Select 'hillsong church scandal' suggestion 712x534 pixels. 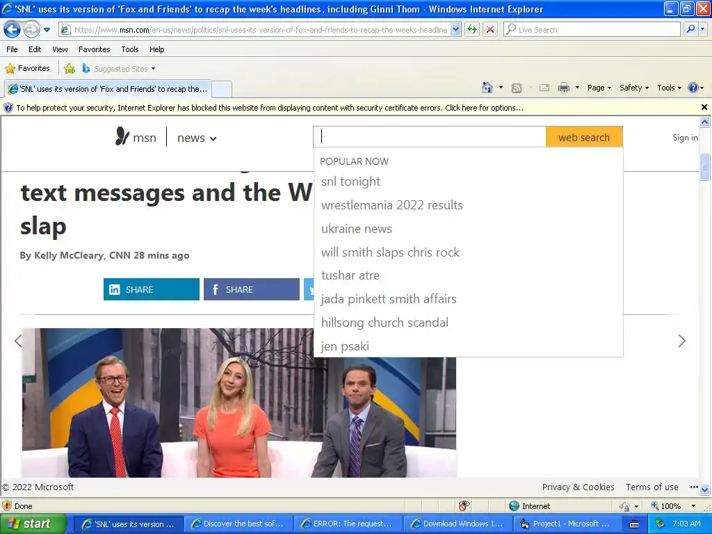(385, 323)
